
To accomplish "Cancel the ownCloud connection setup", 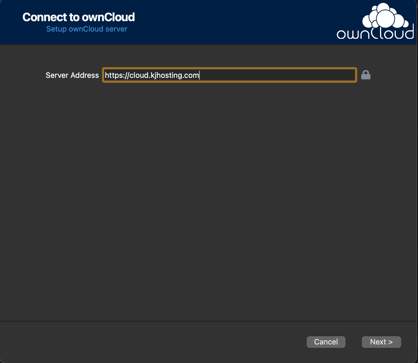I will click(326, 342).
